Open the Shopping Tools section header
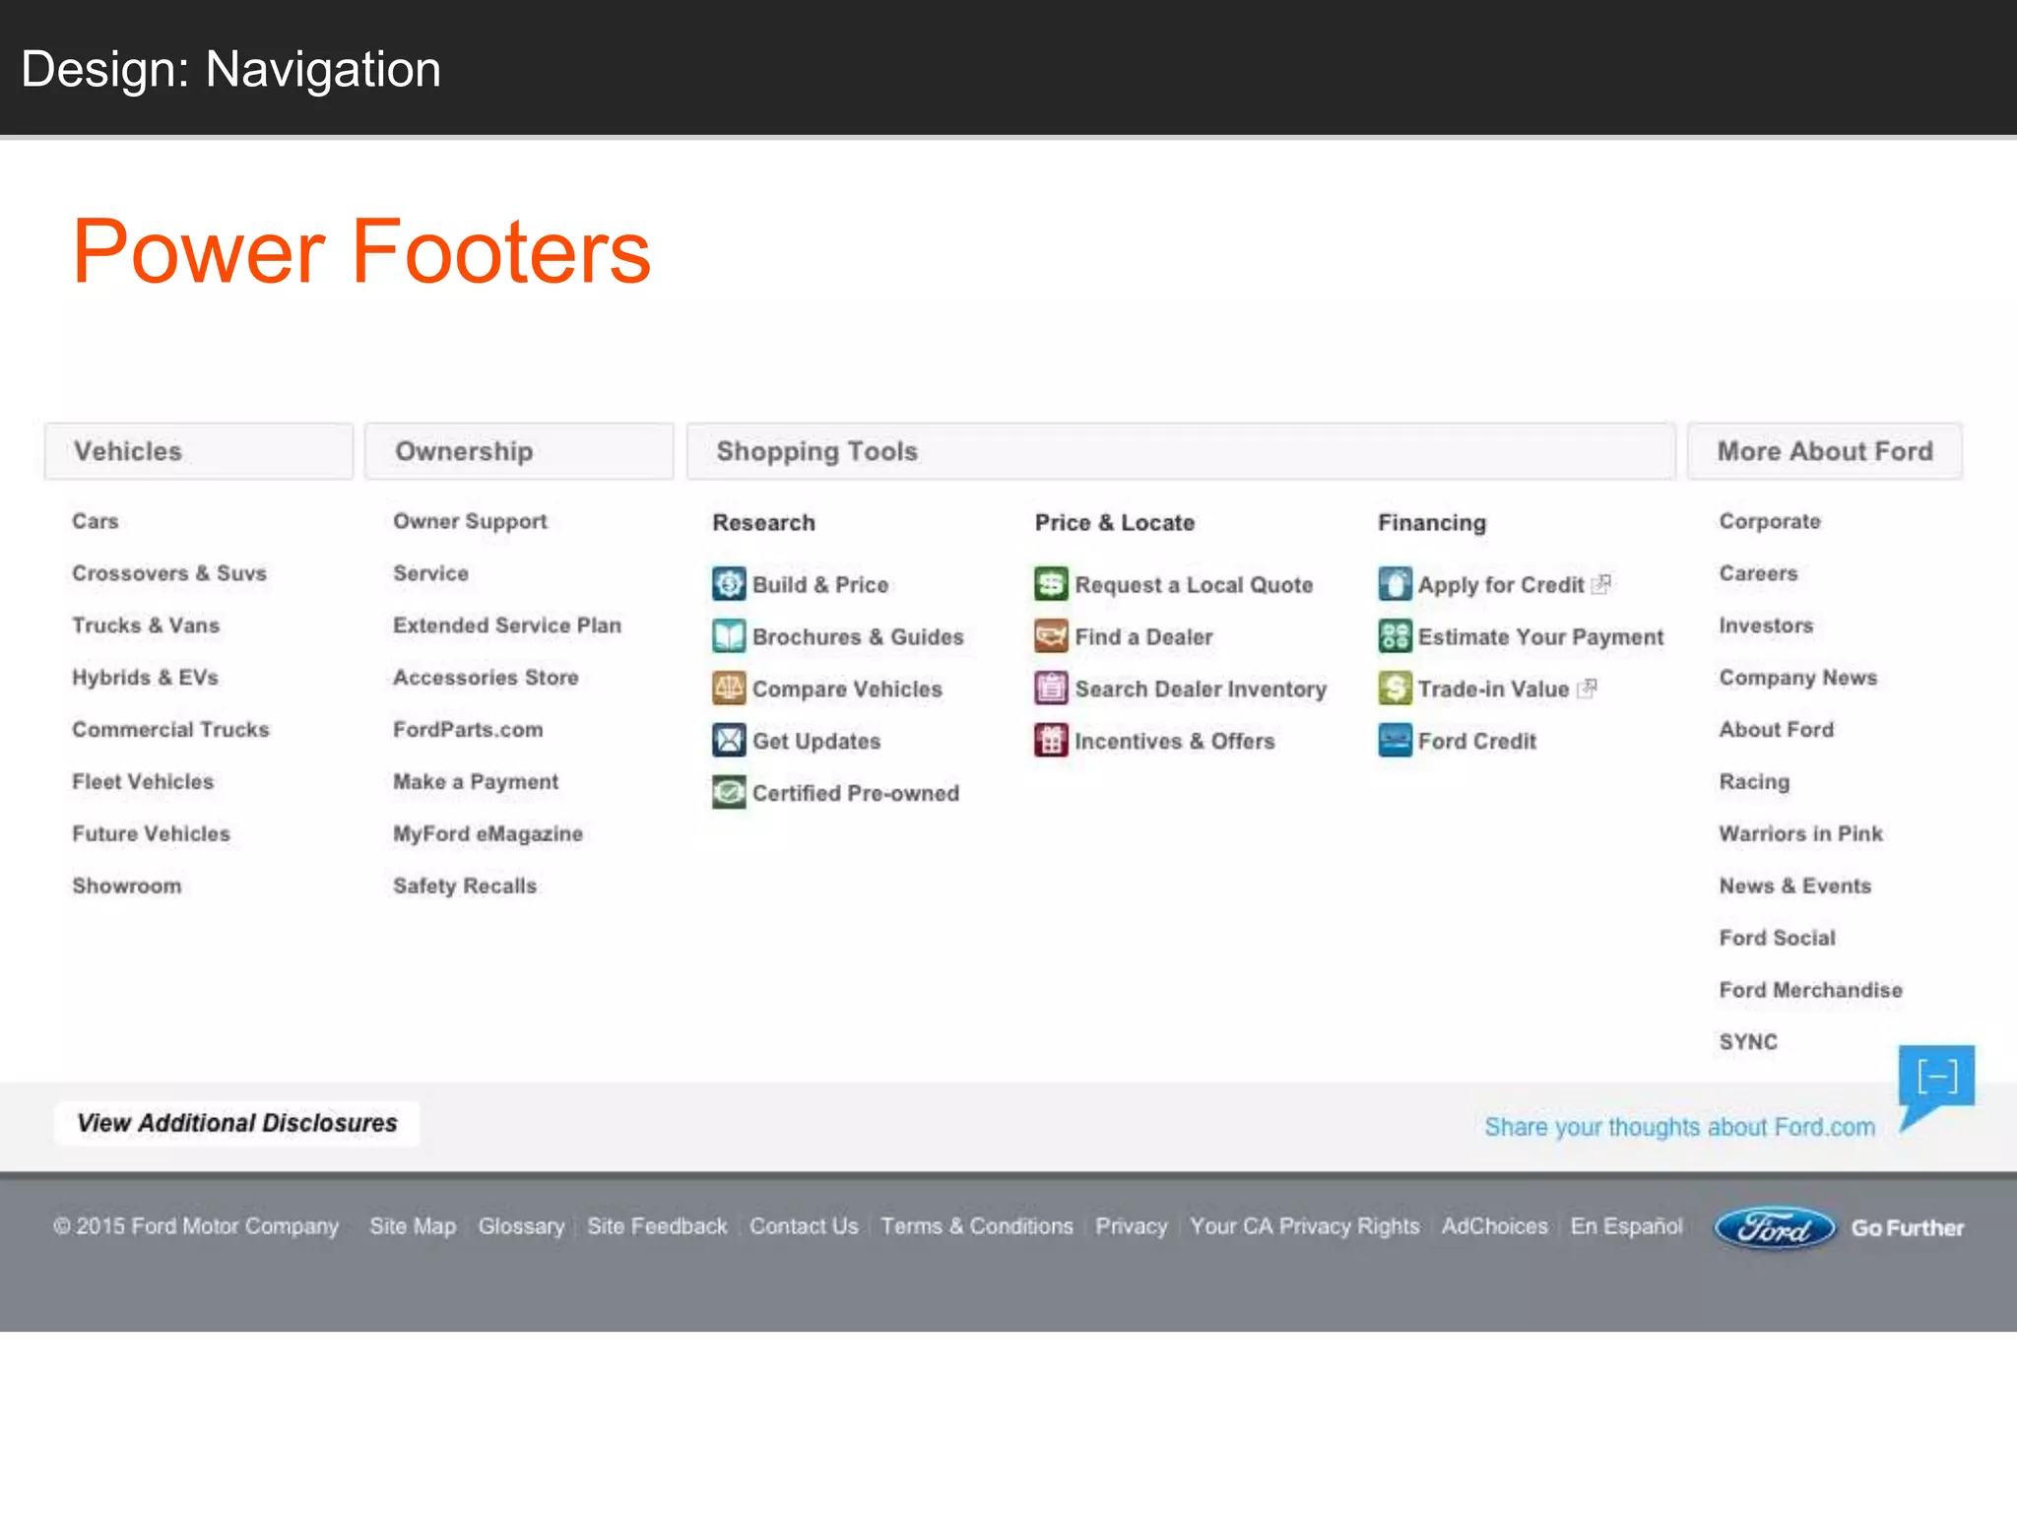 pyautogui.click(x=1181, y=452)
